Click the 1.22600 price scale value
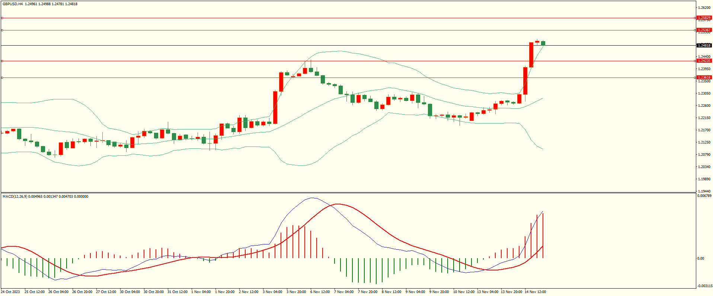713x296 pixels. (704, 106)
